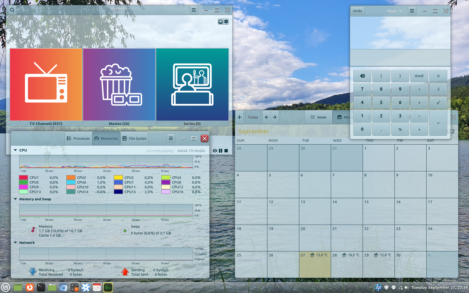The image size is (469, 293).
Task: Switch to the File Systems tab
Action: pyautogui.click(x=134, y=138)
